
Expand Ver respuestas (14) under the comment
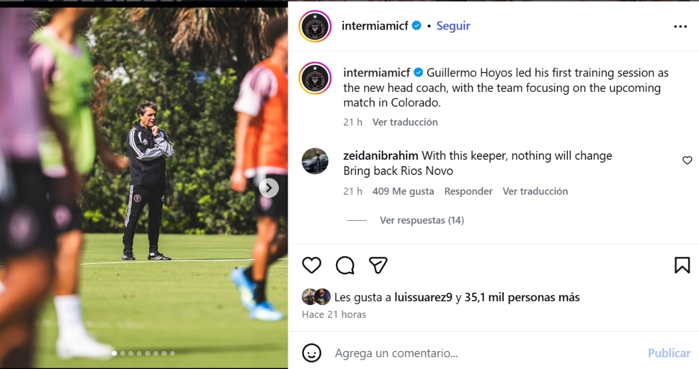[422, 220]
